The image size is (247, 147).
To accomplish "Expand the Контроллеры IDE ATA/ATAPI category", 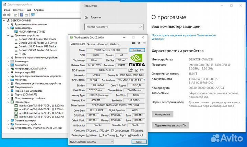I will tap(8, 69).
